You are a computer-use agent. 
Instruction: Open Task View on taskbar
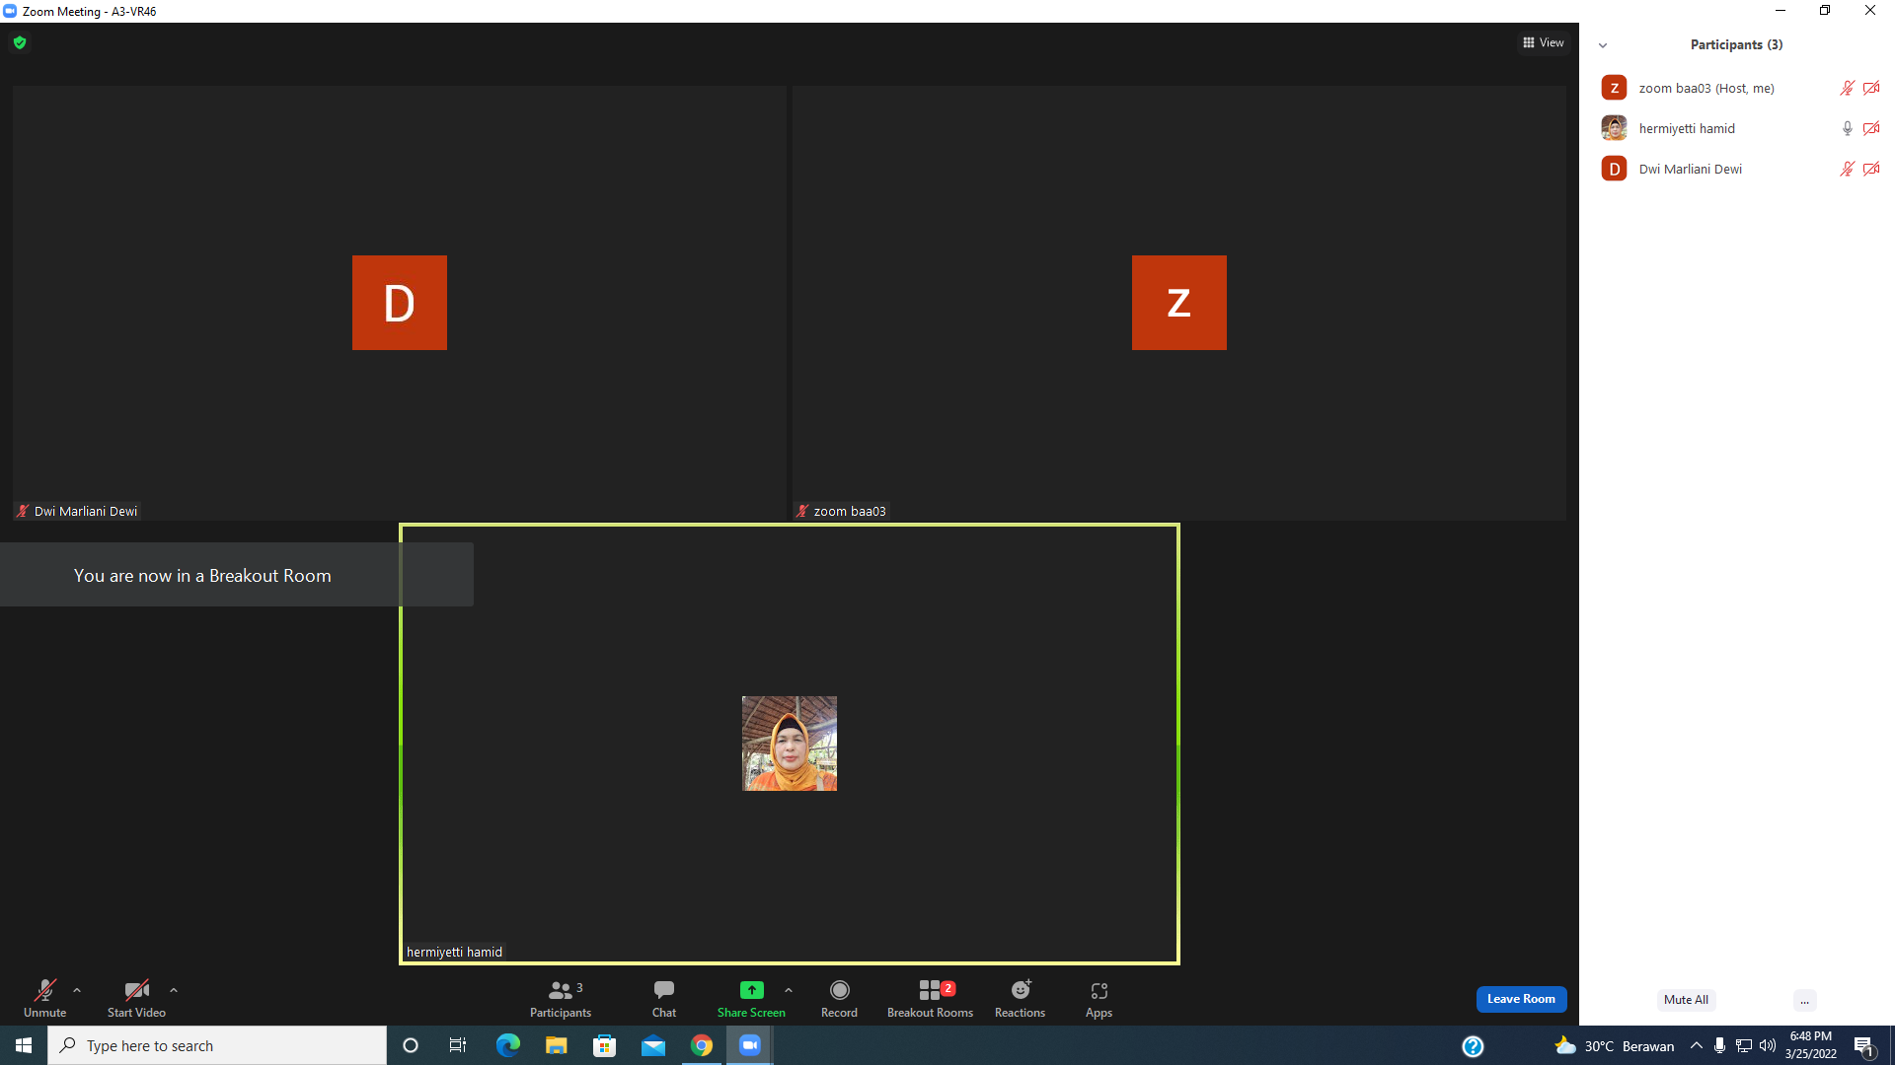click(x=458, y=1045)
